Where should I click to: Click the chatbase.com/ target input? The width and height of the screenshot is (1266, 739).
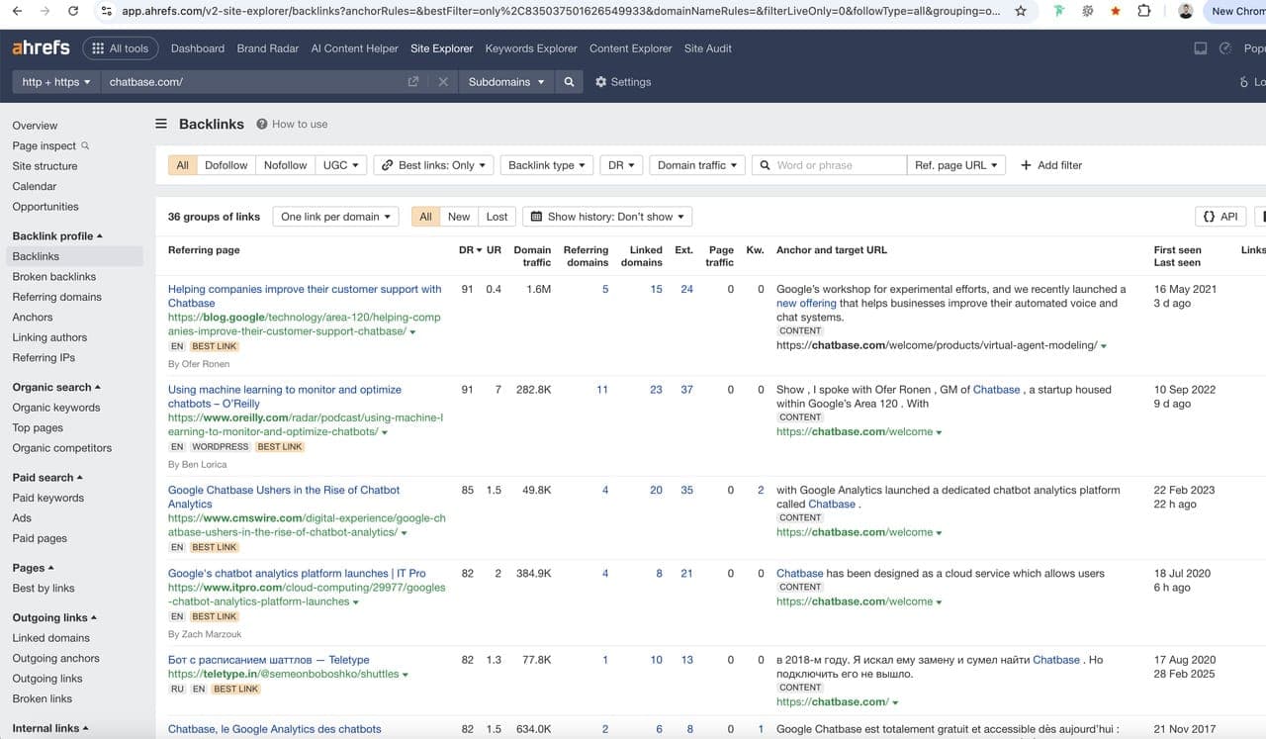[252, 82]
